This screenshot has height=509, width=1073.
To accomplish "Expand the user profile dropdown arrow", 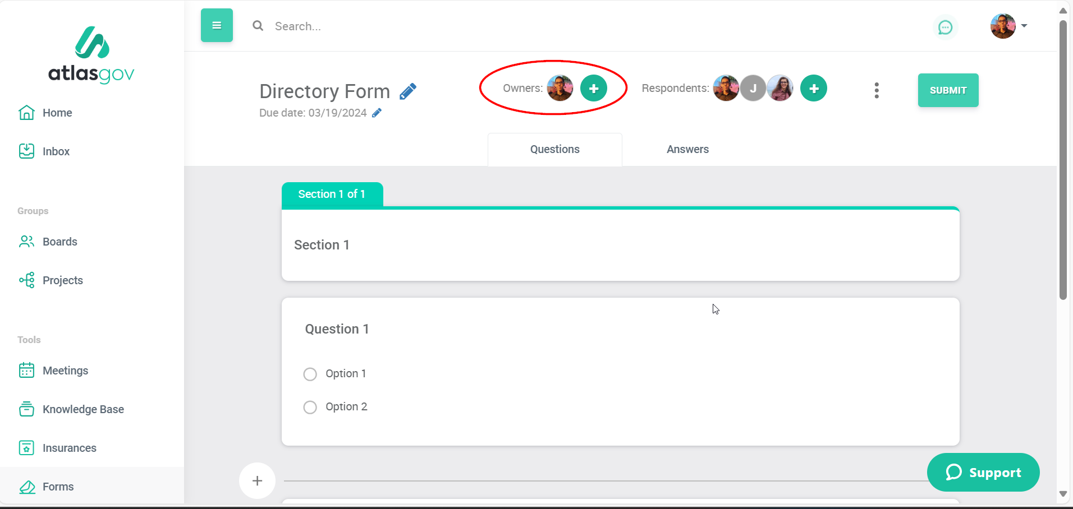I will pos(1024,26).
